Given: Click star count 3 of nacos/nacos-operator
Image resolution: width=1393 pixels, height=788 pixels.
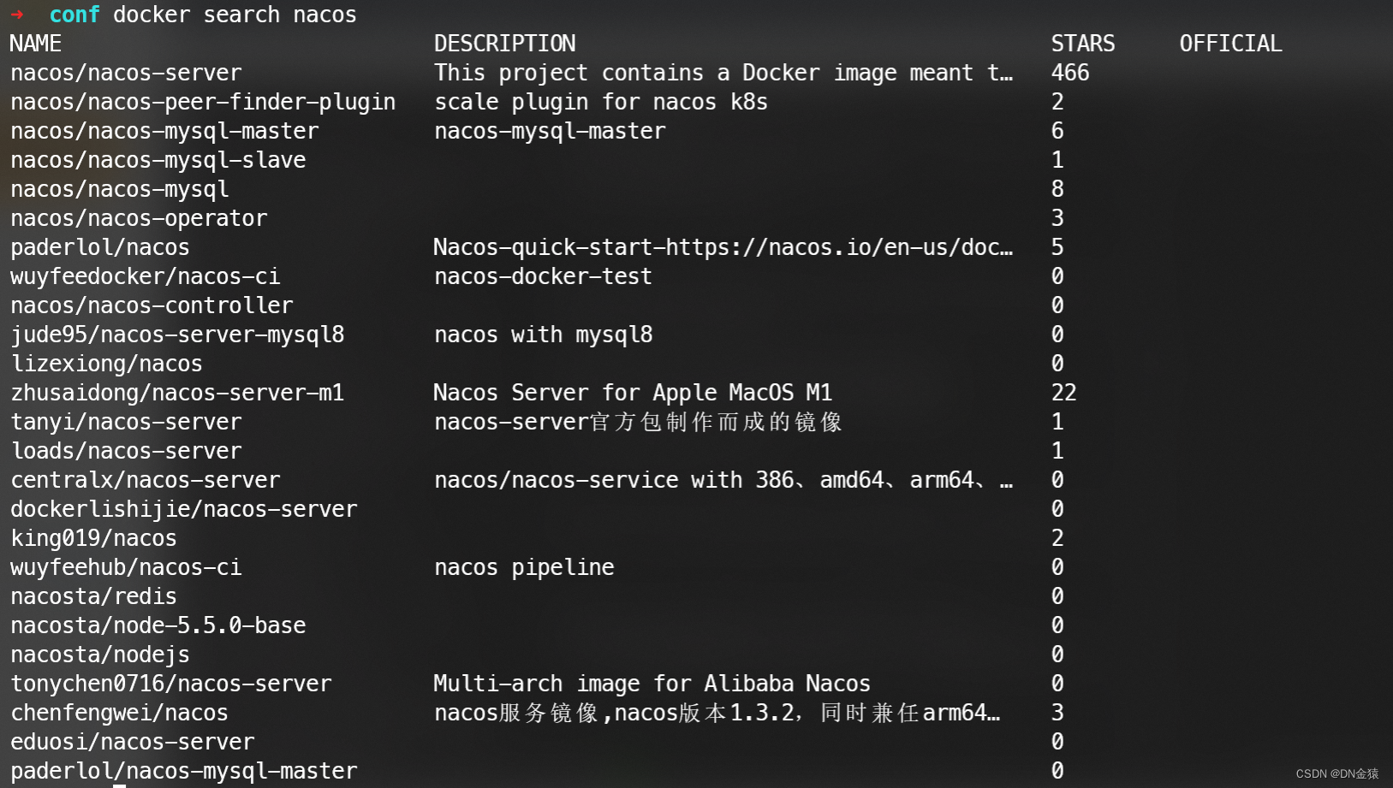Looking at the screenshot, I should click(1057, 218).
